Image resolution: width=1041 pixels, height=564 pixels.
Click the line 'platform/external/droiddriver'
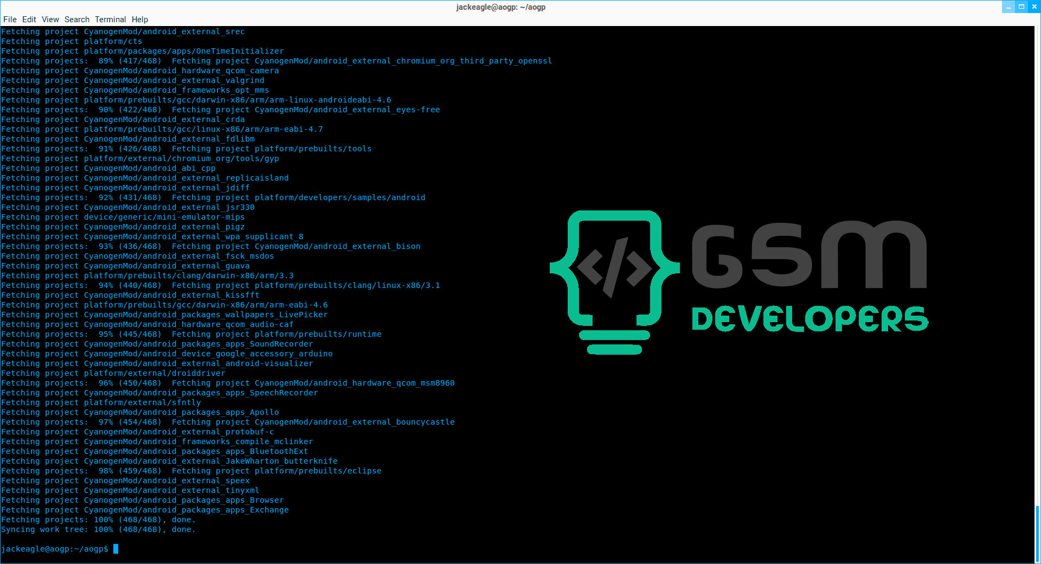(x=113, y=373)
